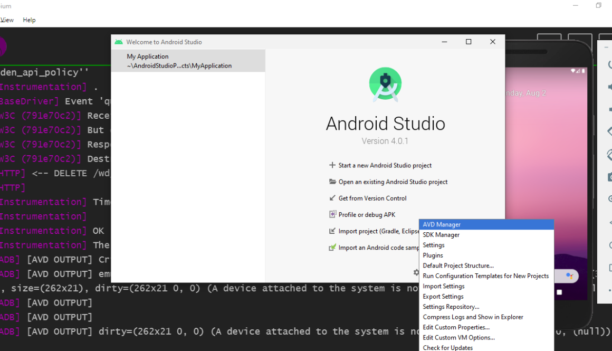Select Plugins in the Configure menu
The width and height of the screenshot is (612, 351).
click(x=433, y=255)
